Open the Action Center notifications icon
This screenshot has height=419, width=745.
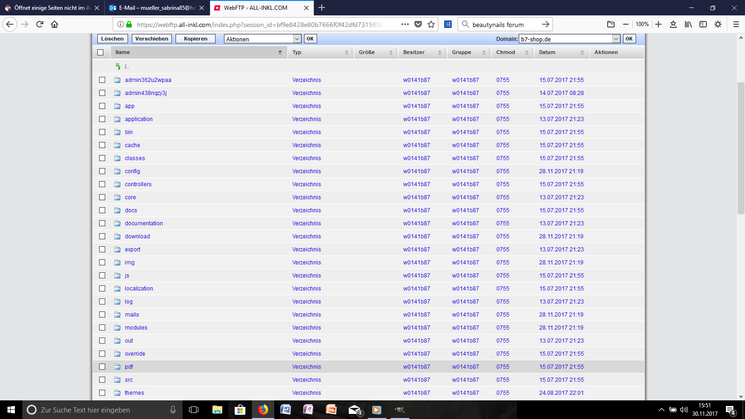pyautogui.click(x=731, y=410)
